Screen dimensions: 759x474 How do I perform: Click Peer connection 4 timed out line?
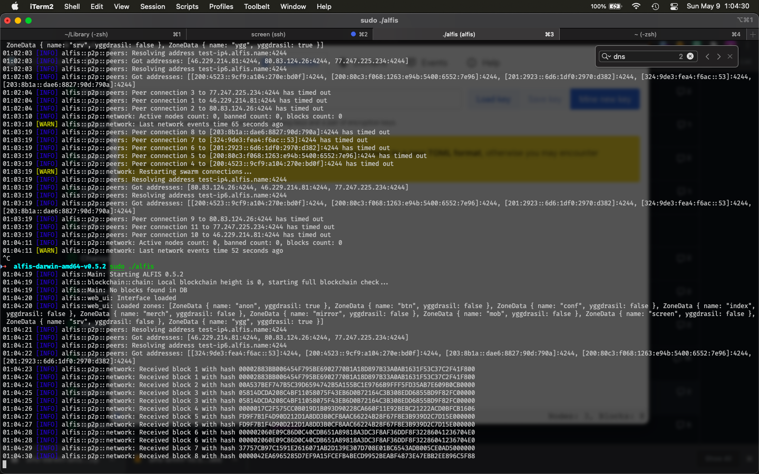click(x=198, y=164)
